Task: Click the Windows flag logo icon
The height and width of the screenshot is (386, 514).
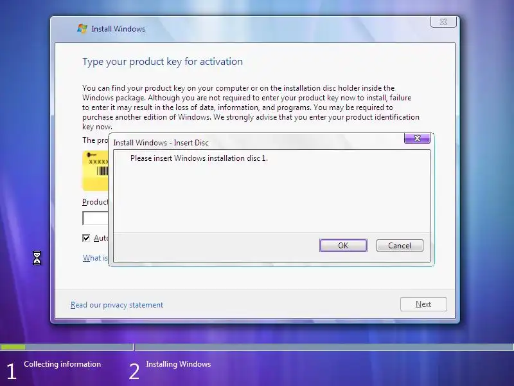Action: tap(82, 28)
